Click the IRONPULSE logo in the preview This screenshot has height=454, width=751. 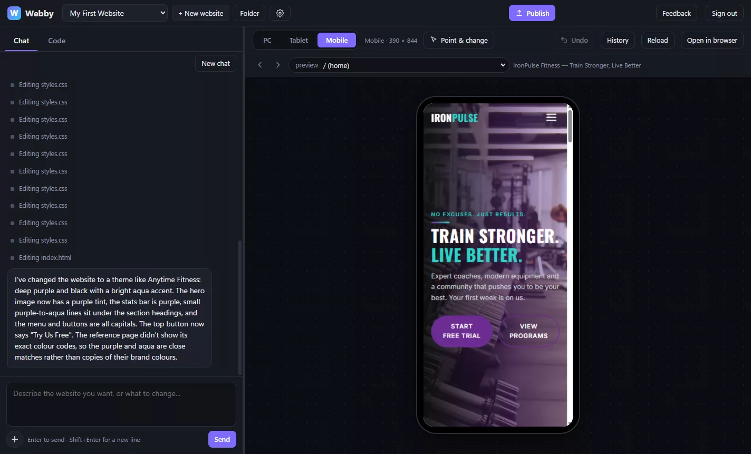click(x=454, y=118)
